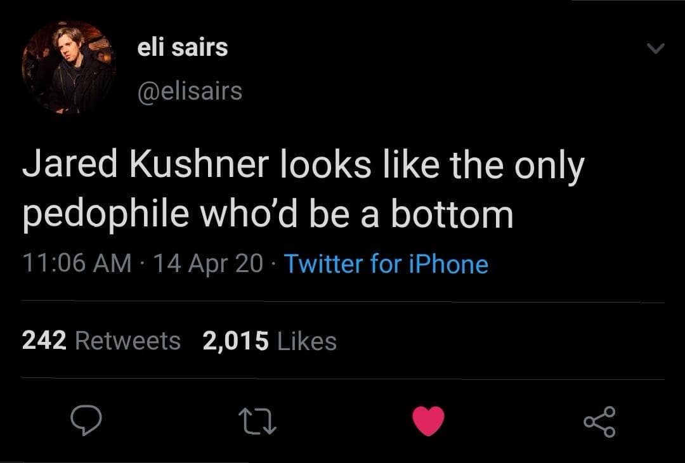
Task: Open the share icon menu
Action: [x=599, y=421]
